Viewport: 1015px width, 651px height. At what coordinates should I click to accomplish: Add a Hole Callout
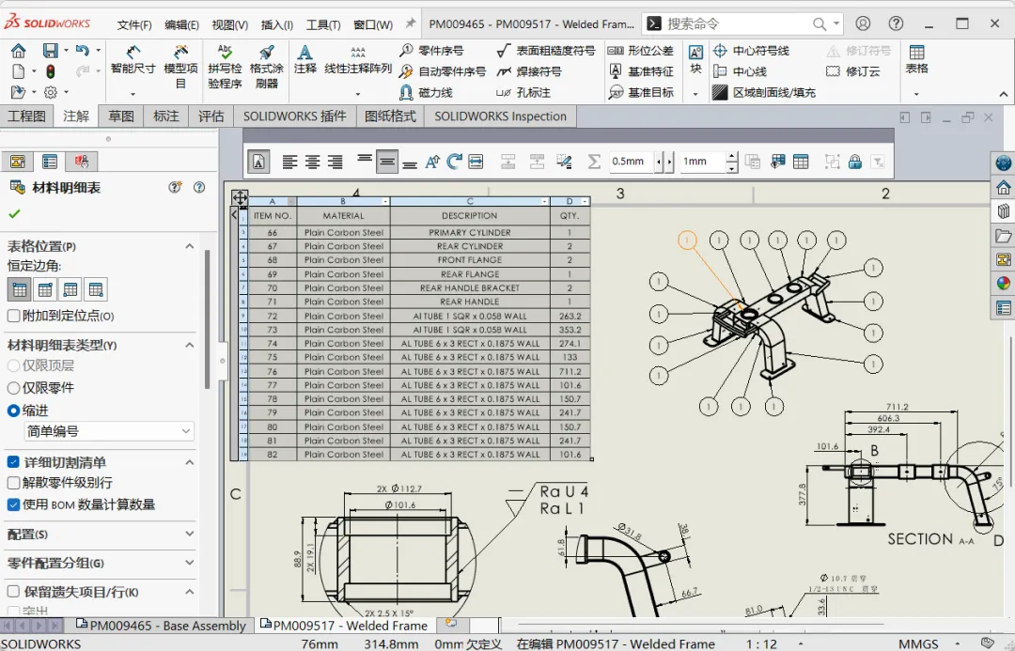point(523,93)
